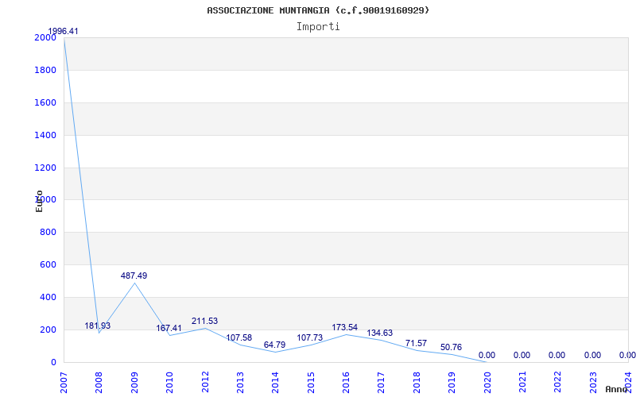Click the x-axis year 2021

tap(522, 382)
